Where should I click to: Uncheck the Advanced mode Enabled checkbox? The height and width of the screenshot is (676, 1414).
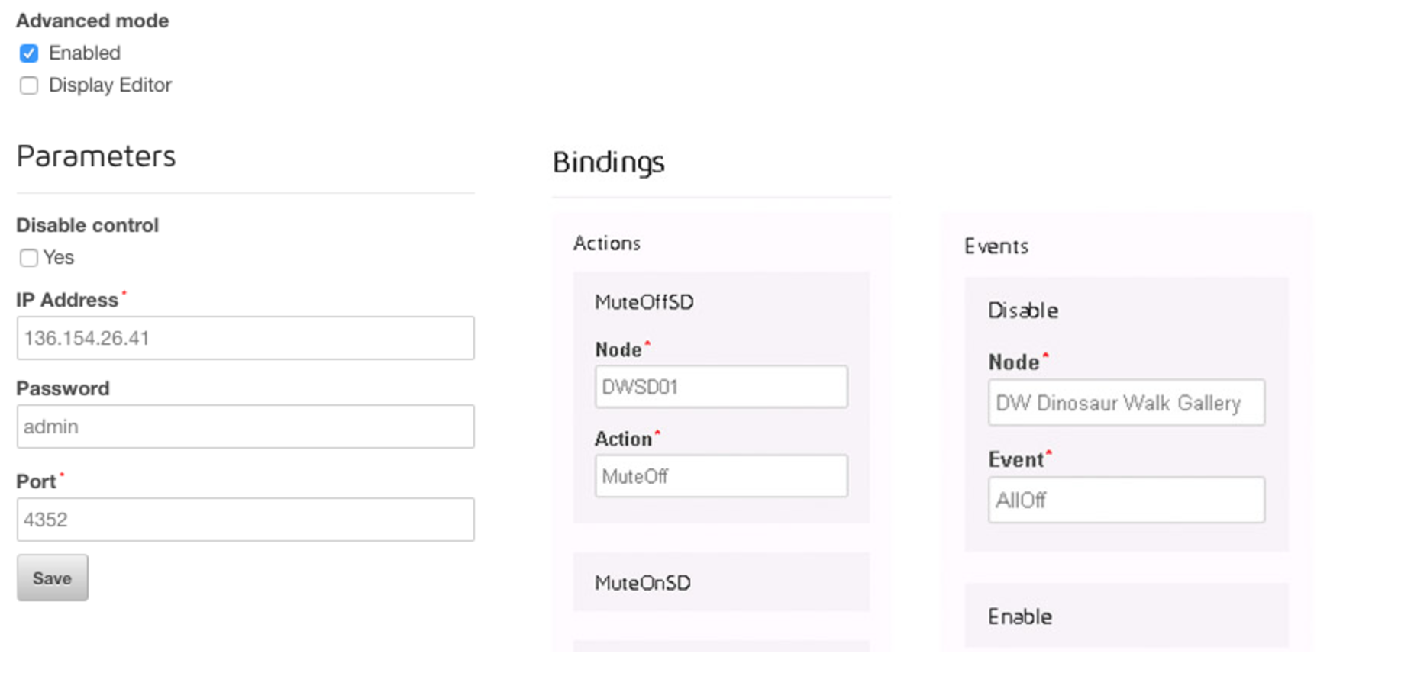coord(29,53)
